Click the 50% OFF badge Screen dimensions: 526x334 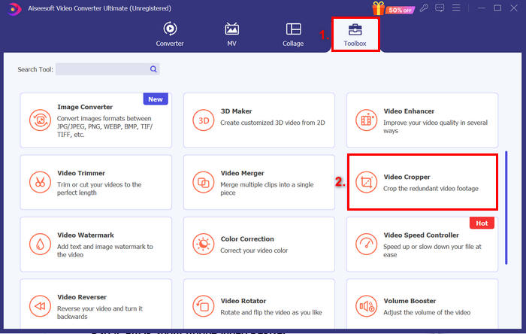[x=400, y=10]
